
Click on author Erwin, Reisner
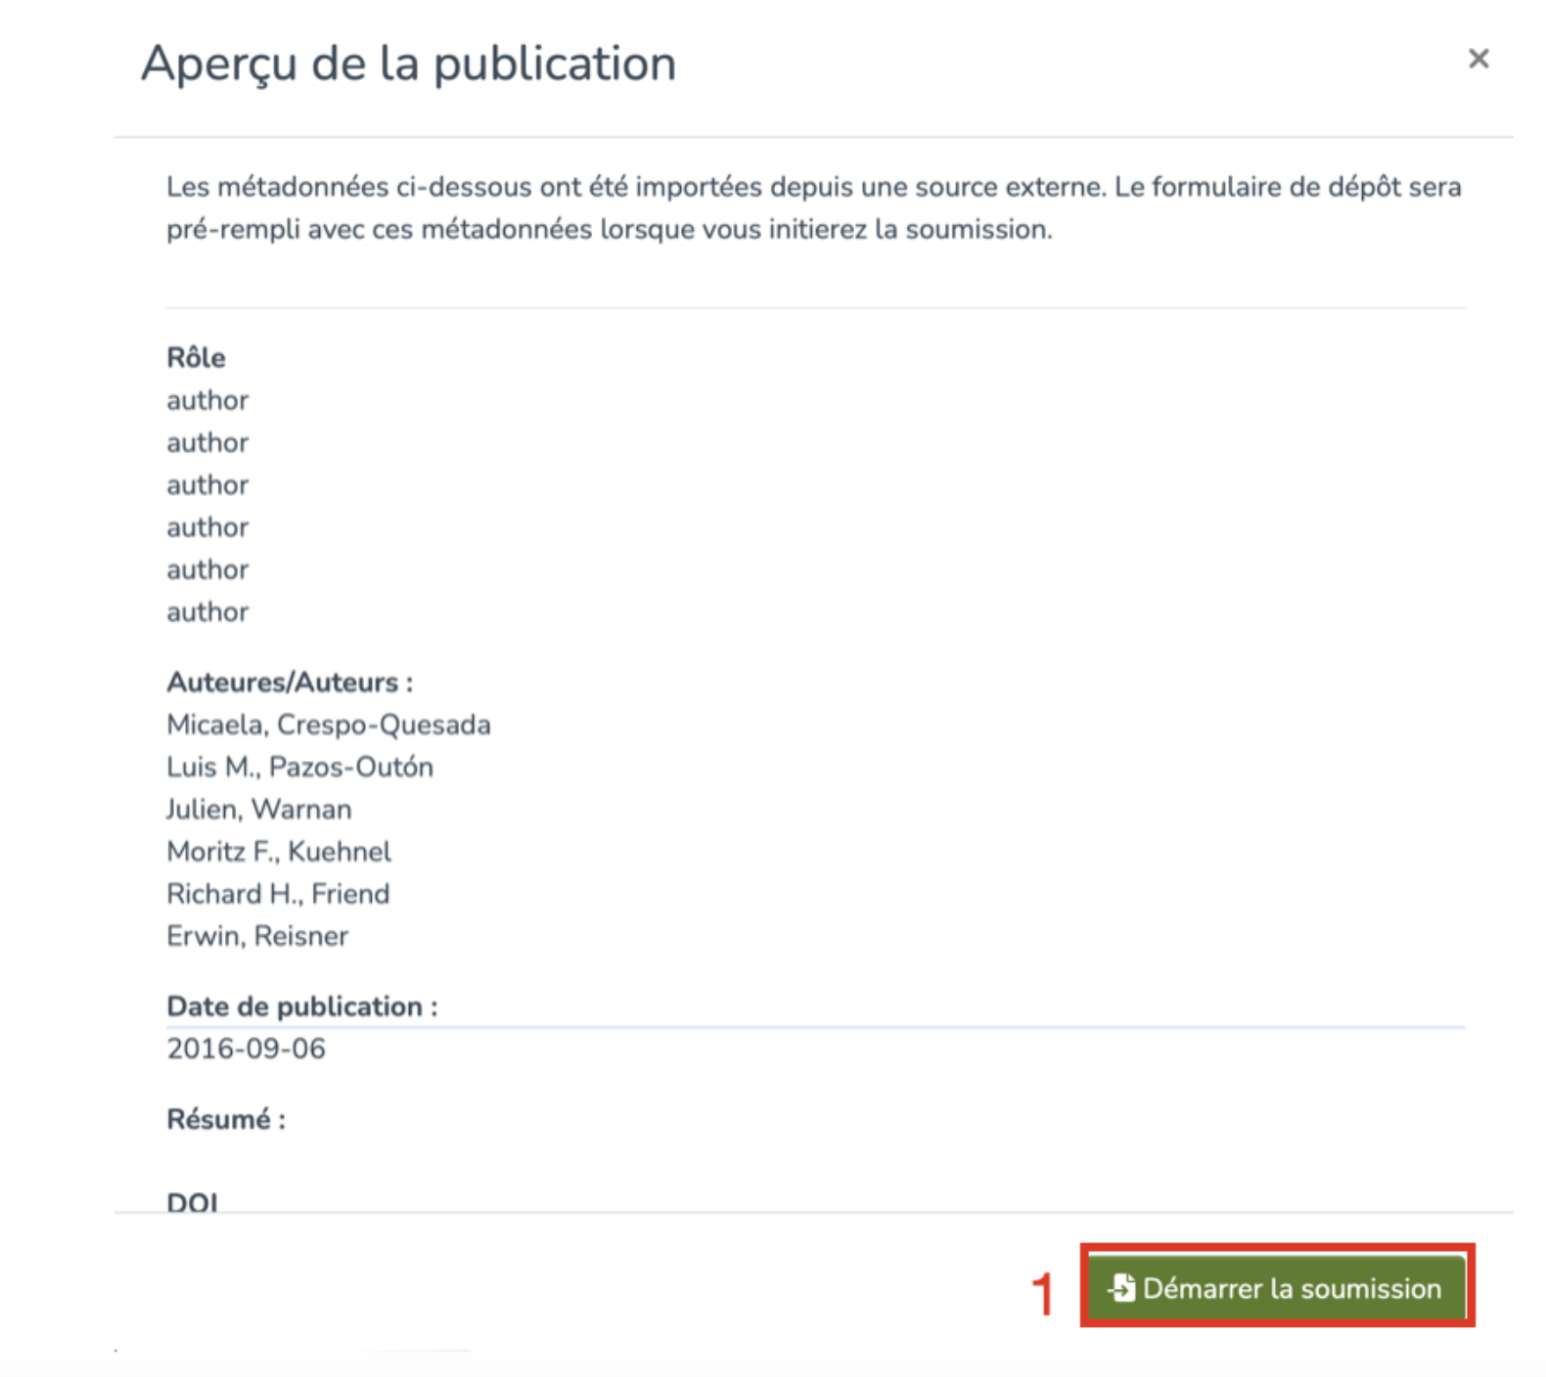(257, 937)
